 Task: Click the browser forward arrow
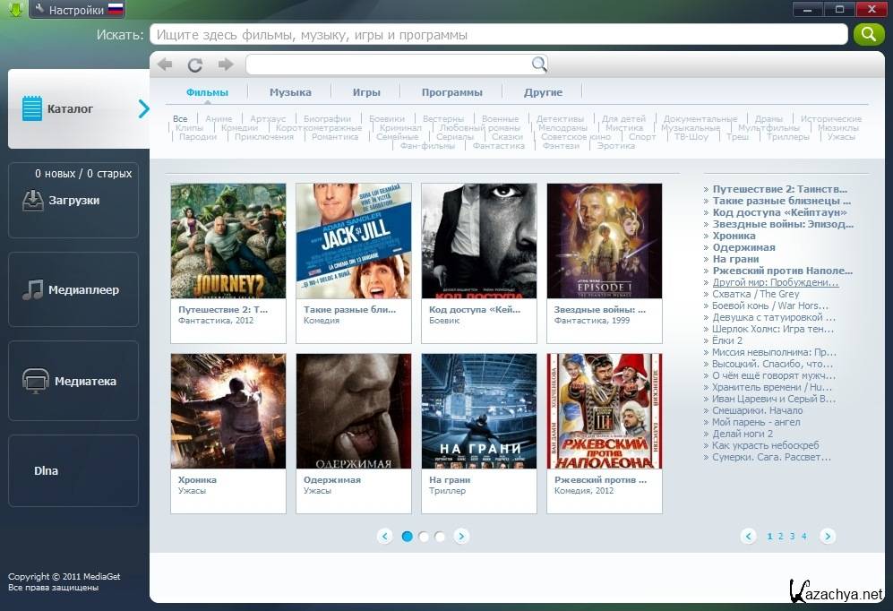tap(225, 65)
